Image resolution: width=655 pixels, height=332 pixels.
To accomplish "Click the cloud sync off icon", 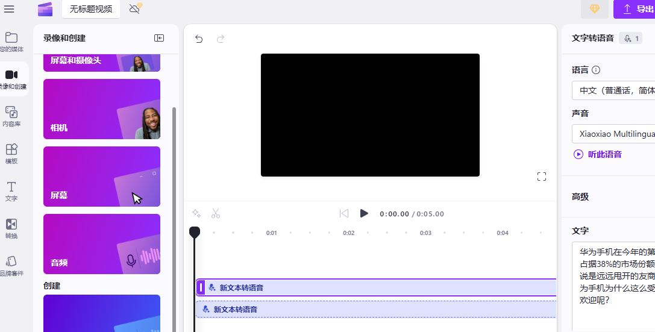I will [x=136, y=8].
